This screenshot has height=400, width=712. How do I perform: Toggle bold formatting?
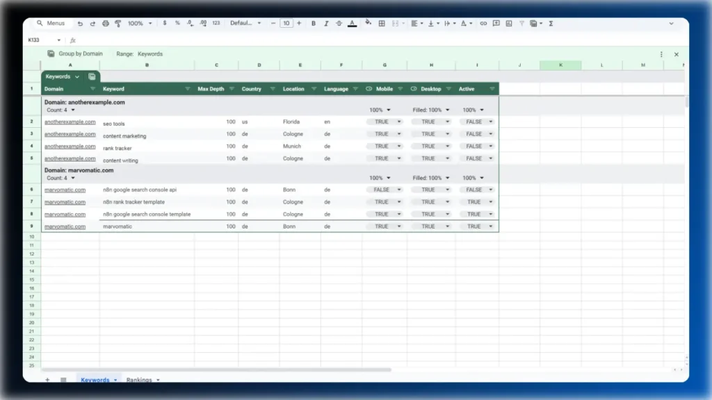pyautogui.click(x=314, y=23)
